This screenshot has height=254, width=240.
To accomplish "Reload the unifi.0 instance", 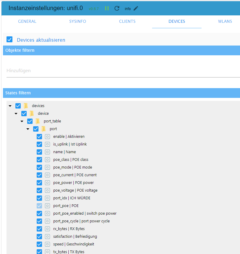I will click(x=117, y=8).
